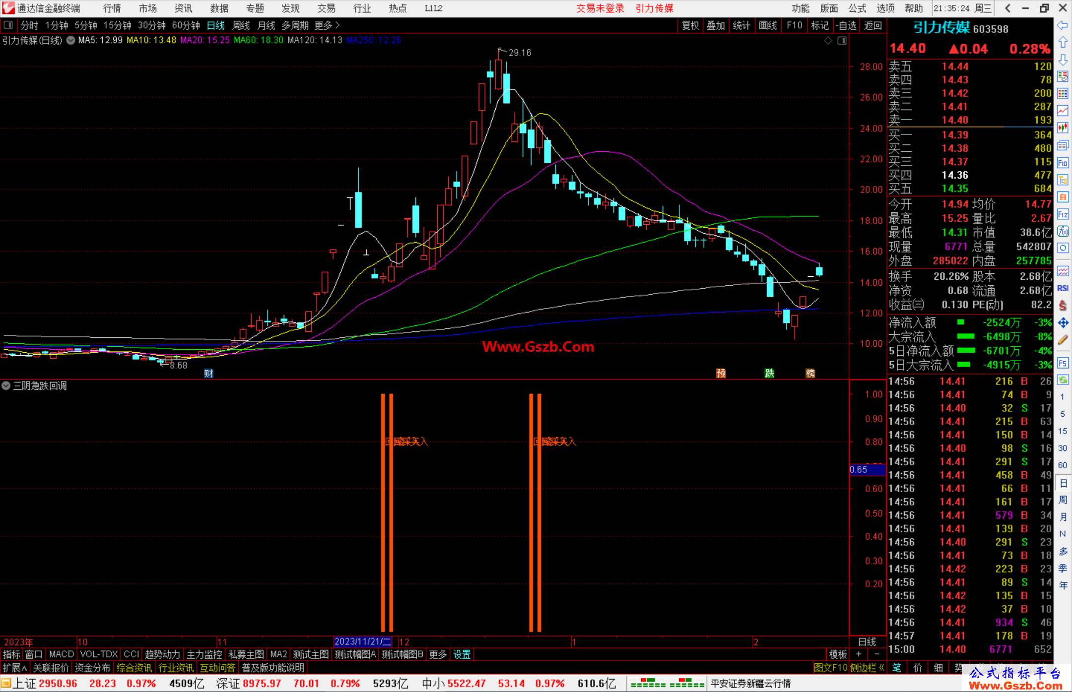Select the 周 weekly period in sidebar

pos(1063,500)
